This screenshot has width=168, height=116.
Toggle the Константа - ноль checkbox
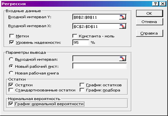pyautogui.click(x=75, y=36)
